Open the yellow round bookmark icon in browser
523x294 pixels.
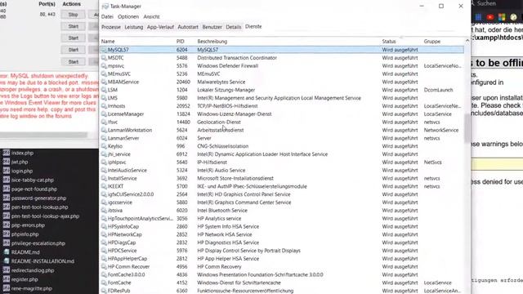tap(513, 17)
